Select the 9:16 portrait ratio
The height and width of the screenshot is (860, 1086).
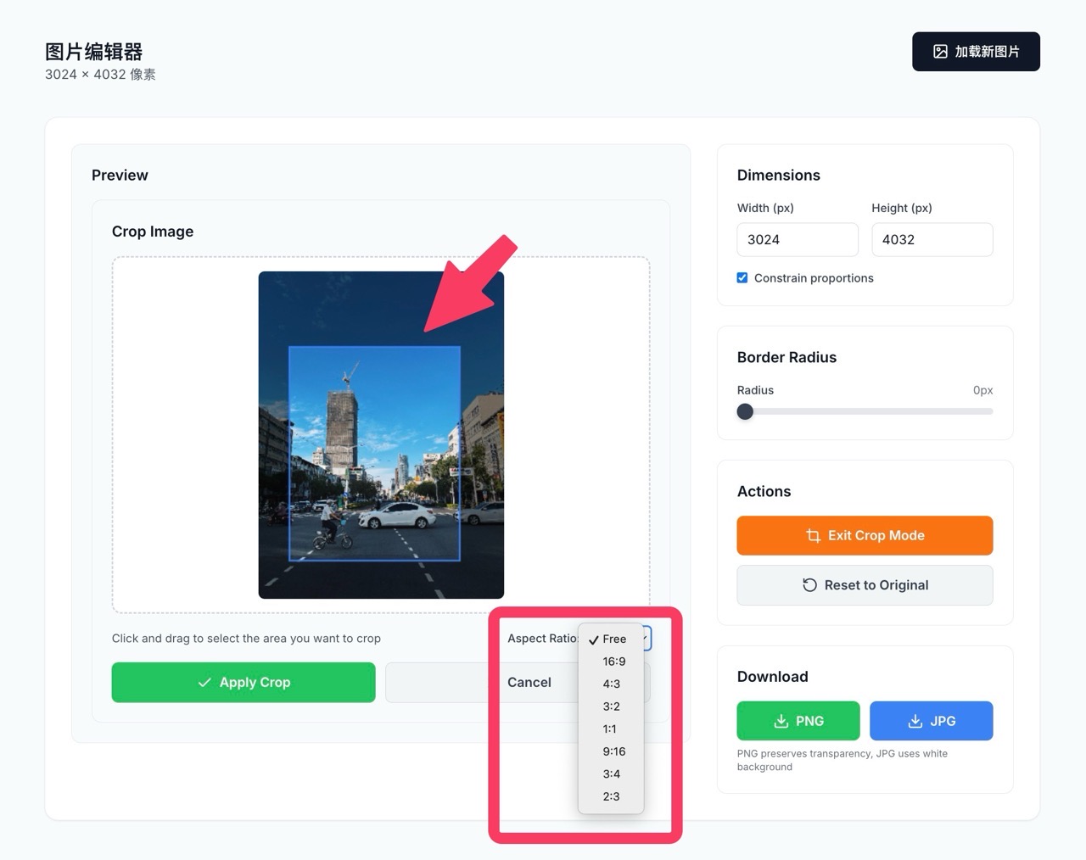(x=613, y=751)
